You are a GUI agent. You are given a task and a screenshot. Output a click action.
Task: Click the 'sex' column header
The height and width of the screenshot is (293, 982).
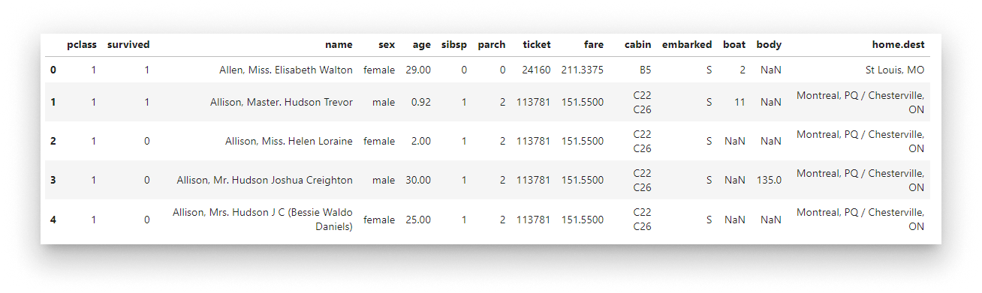point(387,45)
